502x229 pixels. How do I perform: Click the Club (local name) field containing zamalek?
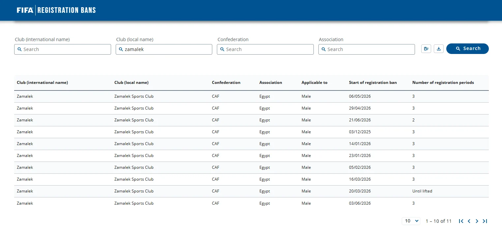pyautogui.click(x=164, y=49)
